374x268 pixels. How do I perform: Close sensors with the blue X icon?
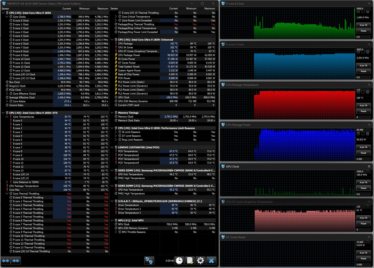point(212,260)
